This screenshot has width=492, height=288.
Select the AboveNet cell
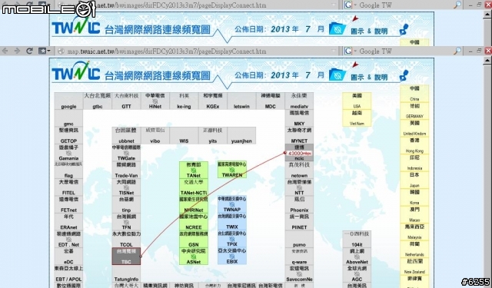357,257
